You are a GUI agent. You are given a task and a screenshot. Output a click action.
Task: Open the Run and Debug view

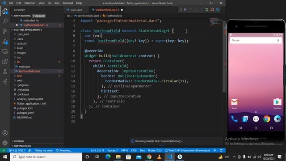click(5, 42)
